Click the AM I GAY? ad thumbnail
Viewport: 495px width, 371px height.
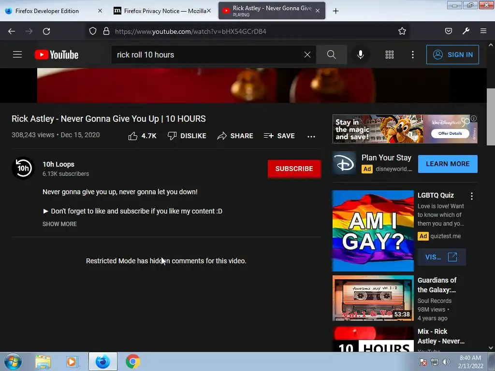(x=373, y=230)
